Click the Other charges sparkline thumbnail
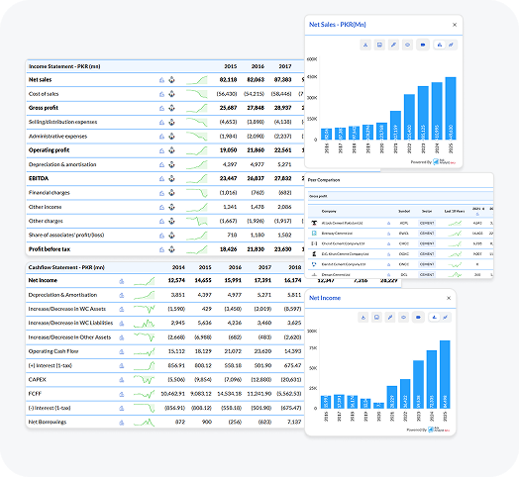Screen dimensions: 519x477 tap(197, 221)
